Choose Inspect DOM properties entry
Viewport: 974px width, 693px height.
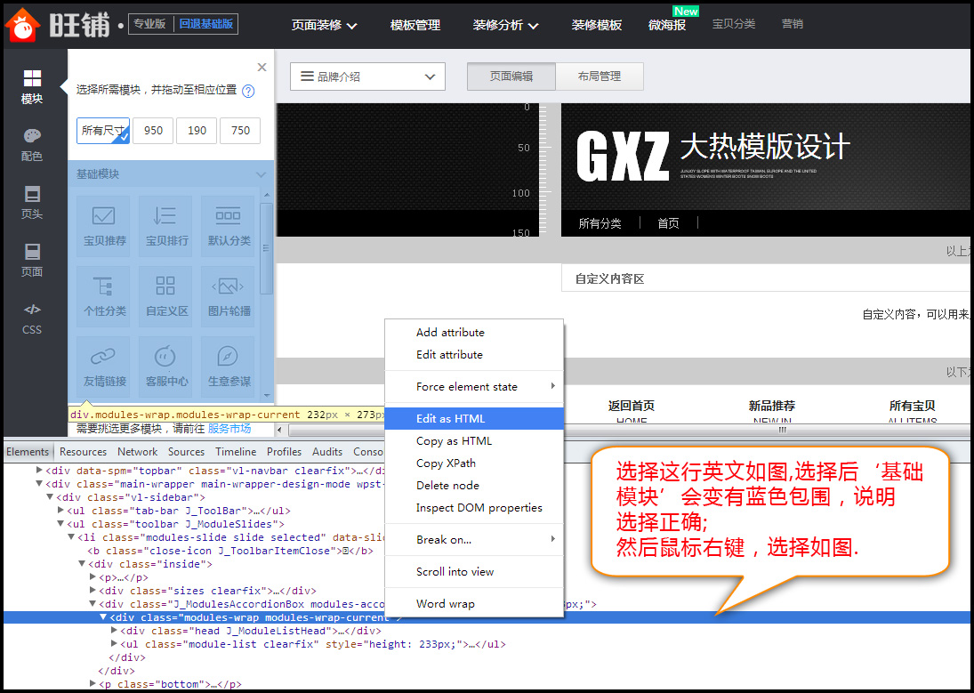(x=474, y=508)
